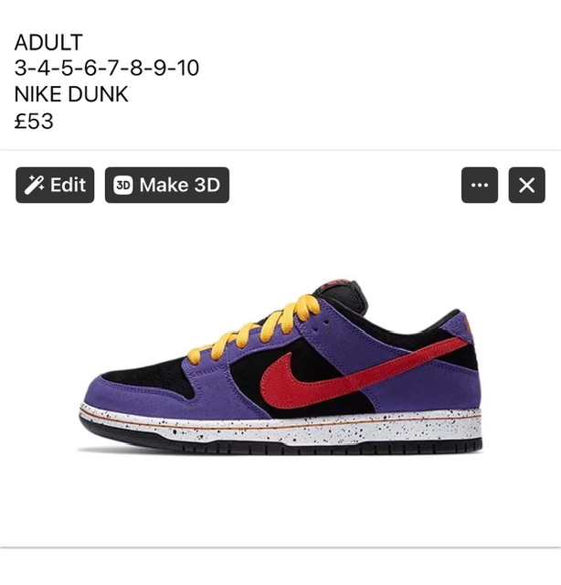
Task: Click the size list 3-4-5-6-7-8-9-10 text
Action: (107, 68)
